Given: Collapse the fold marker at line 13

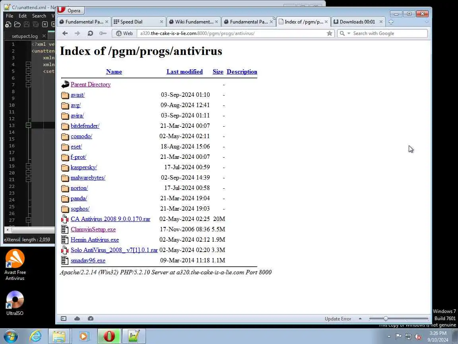Looking at the screenshot, I should coord(28,125).
